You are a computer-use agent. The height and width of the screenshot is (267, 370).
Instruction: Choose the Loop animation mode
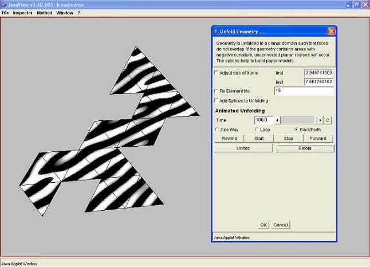click(x=255, y=129)
